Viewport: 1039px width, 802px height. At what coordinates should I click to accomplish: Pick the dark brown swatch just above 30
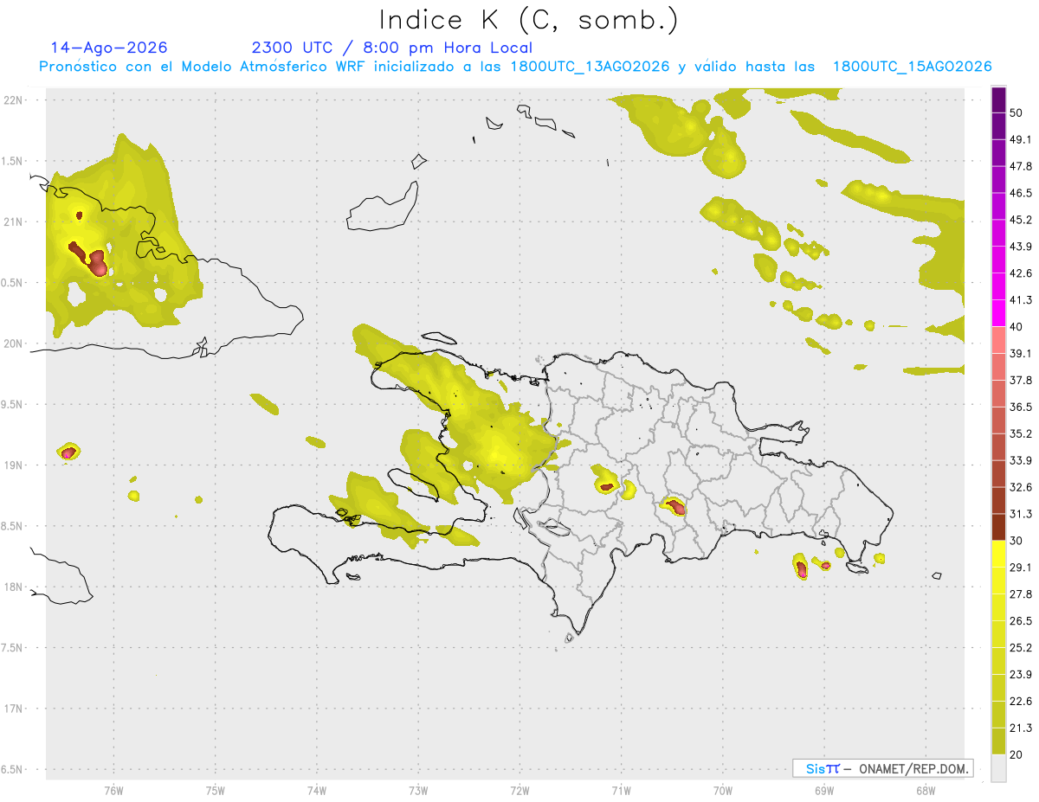pos(998,527)
